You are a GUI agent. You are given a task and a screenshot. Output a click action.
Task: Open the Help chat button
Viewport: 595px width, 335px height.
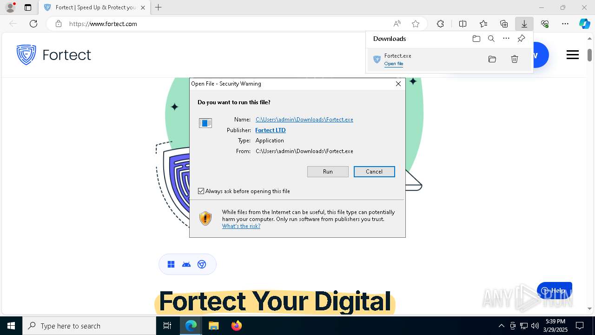tap(555, 290)
